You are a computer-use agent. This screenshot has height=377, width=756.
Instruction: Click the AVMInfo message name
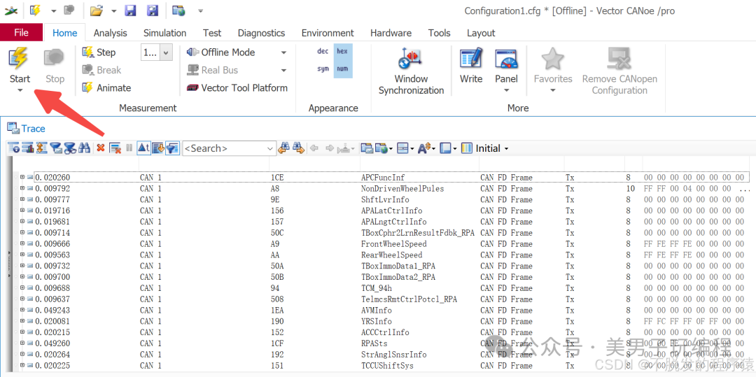tap(376, 311)
